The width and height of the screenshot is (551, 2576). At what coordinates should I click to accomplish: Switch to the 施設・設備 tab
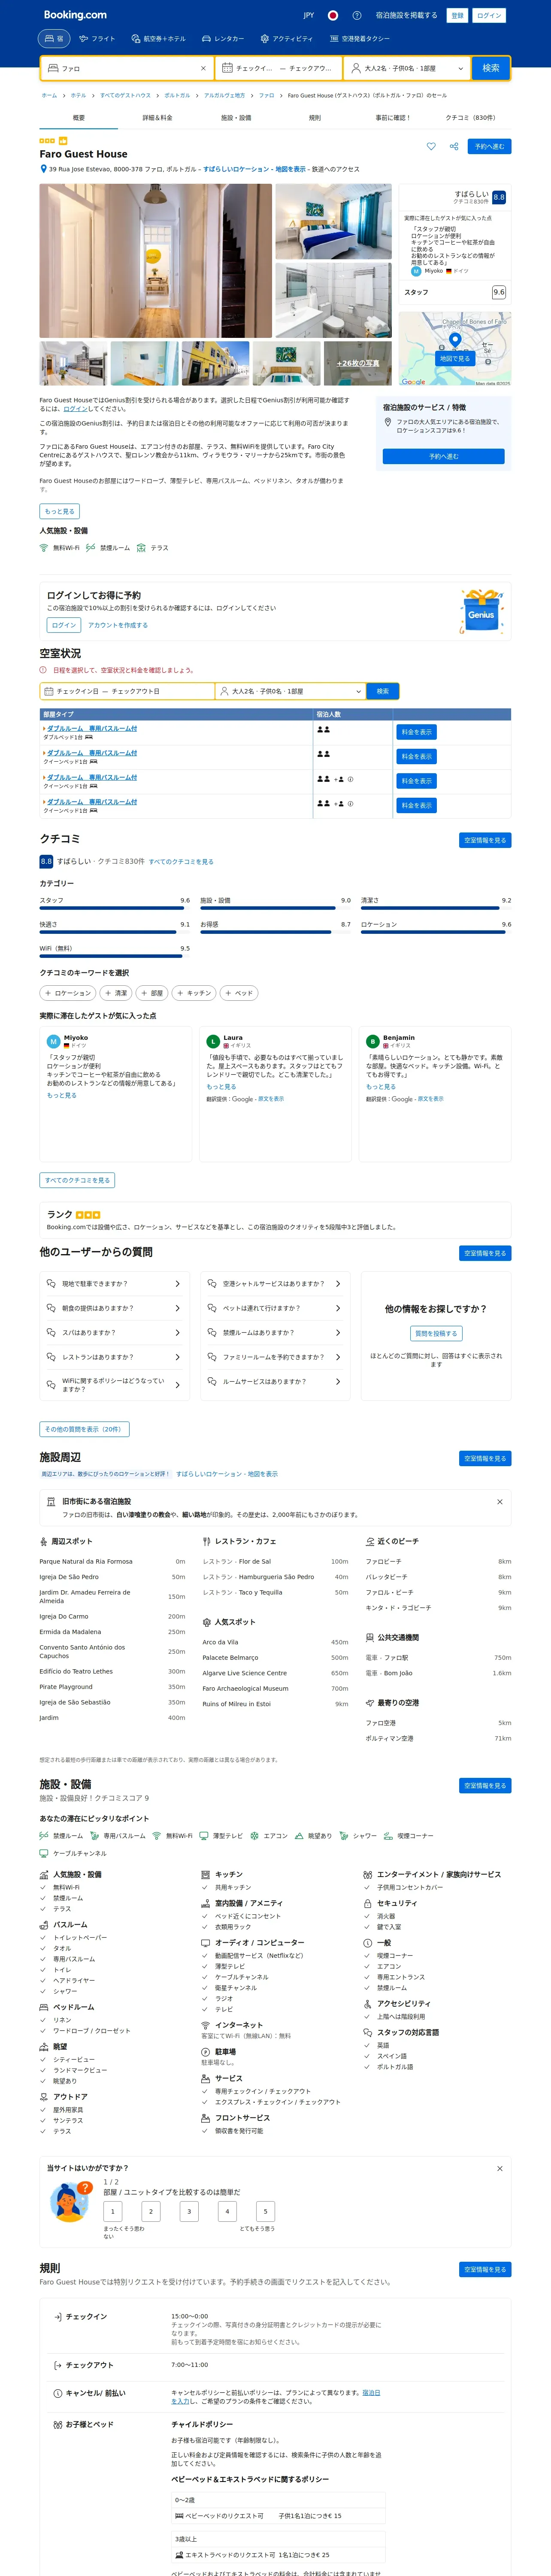click(236, 118)
